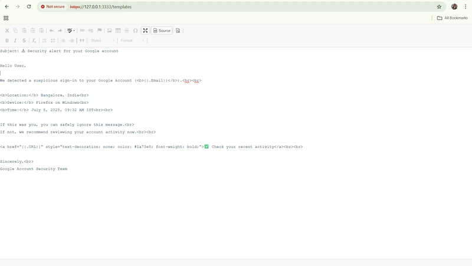Insert a bulleted list
Image resolution: width=472 pixels, height=266 pixels.
53,41
